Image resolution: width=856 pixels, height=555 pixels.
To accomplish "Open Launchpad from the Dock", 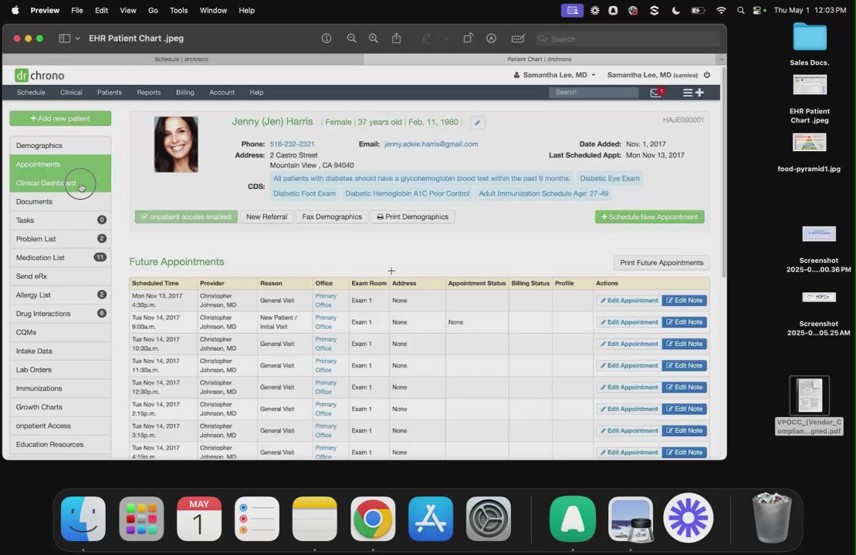I will [141, 519].
